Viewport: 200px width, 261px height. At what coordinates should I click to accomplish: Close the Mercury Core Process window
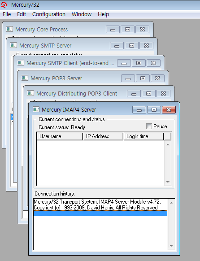[x=142, y=30]
